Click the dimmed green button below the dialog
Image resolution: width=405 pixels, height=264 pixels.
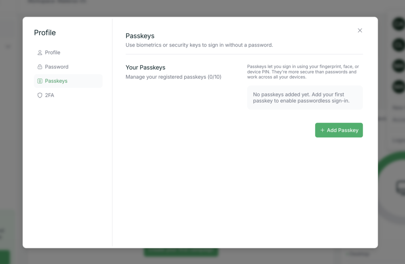tap(181, 252)
